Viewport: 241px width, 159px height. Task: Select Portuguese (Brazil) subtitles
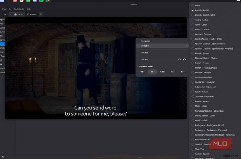click(x=208, y=125)
